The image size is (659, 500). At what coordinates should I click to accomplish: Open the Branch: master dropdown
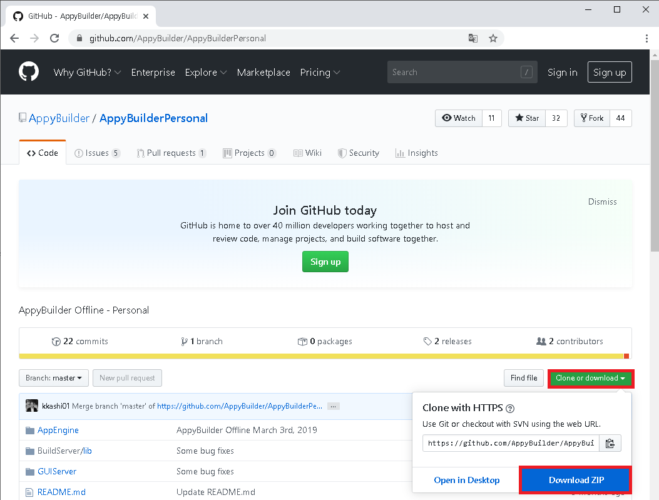pyautogui.click(x=54, y=378)
